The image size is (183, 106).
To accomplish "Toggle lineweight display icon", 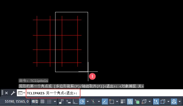I will click(123, 102).
